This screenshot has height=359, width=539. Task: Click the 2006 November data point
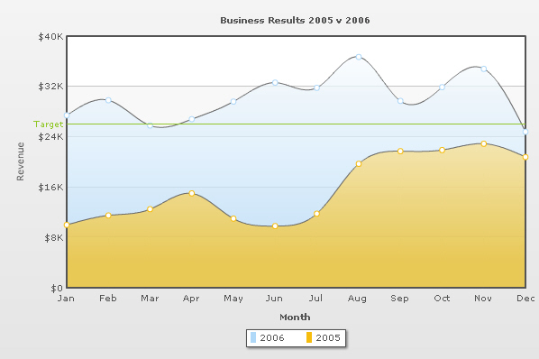[484, 69]
